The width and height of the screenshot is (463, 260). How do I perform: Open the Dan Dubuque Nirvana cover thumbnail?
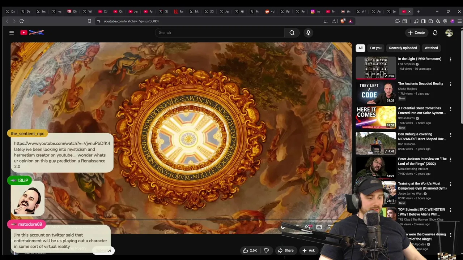375,143
